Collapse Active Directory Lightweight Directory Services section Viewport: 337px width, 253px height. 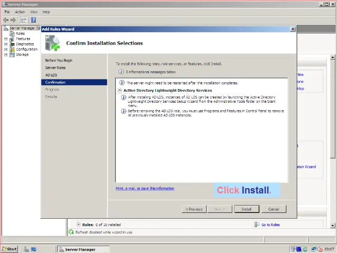(120, 90)
